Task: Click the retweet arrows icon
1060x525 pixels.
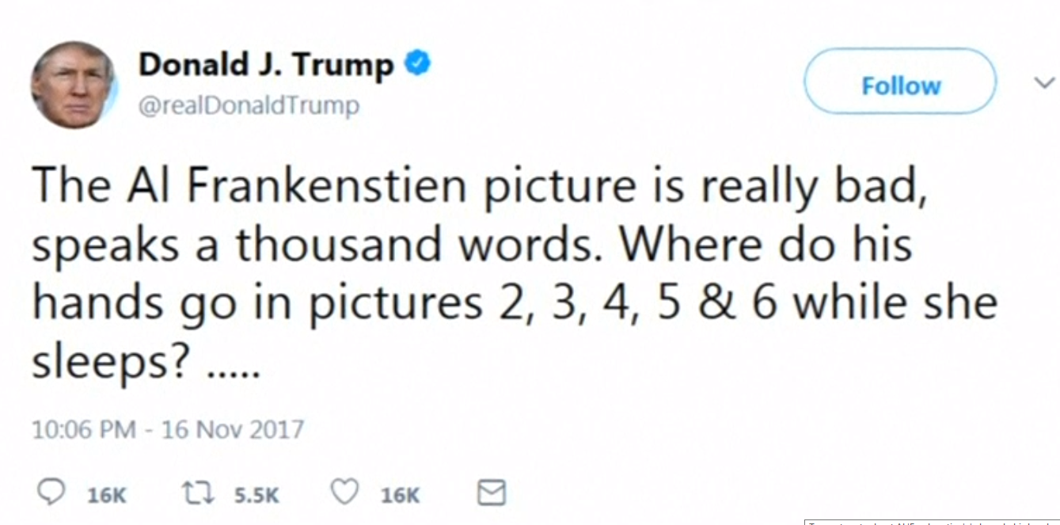Action: tap(197, 493)
